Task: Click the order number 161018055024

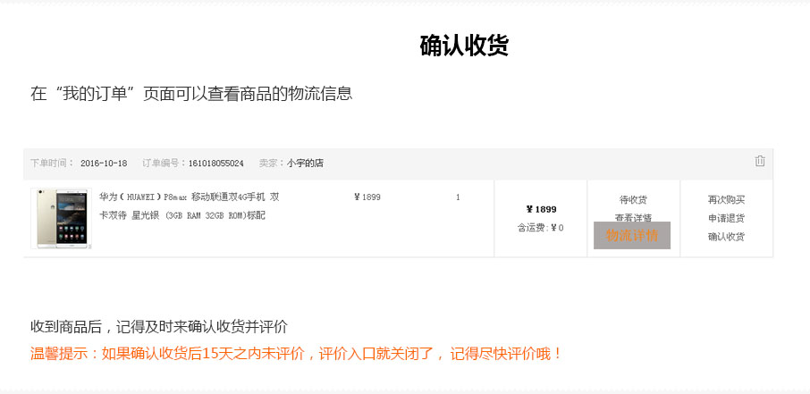Action: pyautogui.click(x=216, y=163)
